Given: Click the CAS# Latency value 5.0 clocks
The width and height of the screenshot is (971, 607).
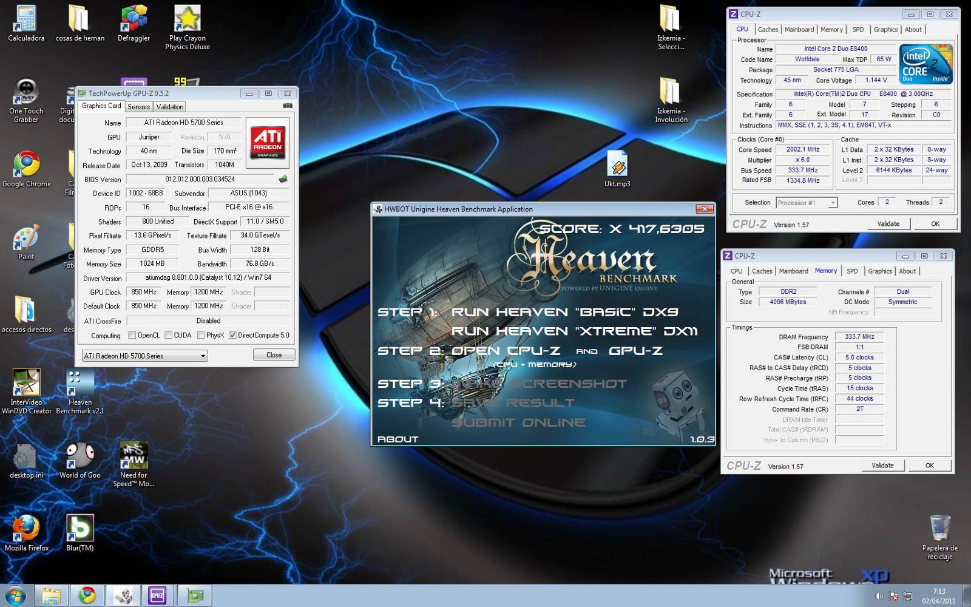Looking at the screenshot, I should (x=859, y=358).
